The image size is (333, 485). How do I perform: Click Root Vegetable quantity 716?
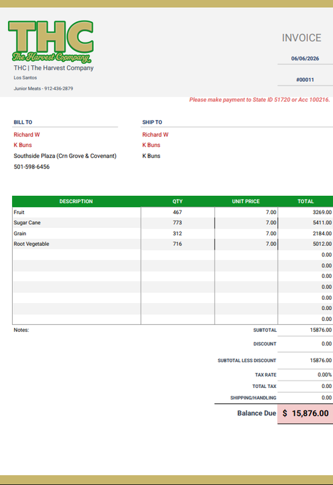[177, 244]
